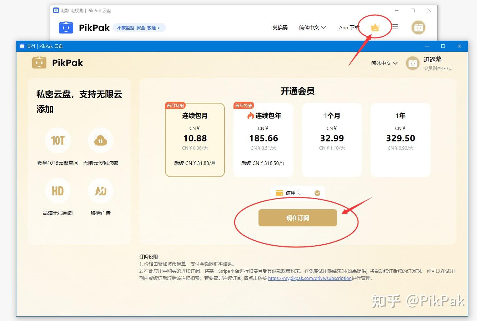Click the 兑换码 menu item
477x321 pixels.
click(280, 27)
